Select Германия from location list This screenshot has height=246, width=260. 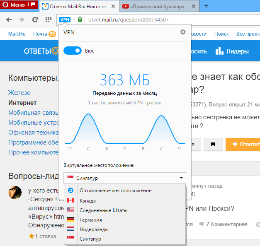[125, 219]
